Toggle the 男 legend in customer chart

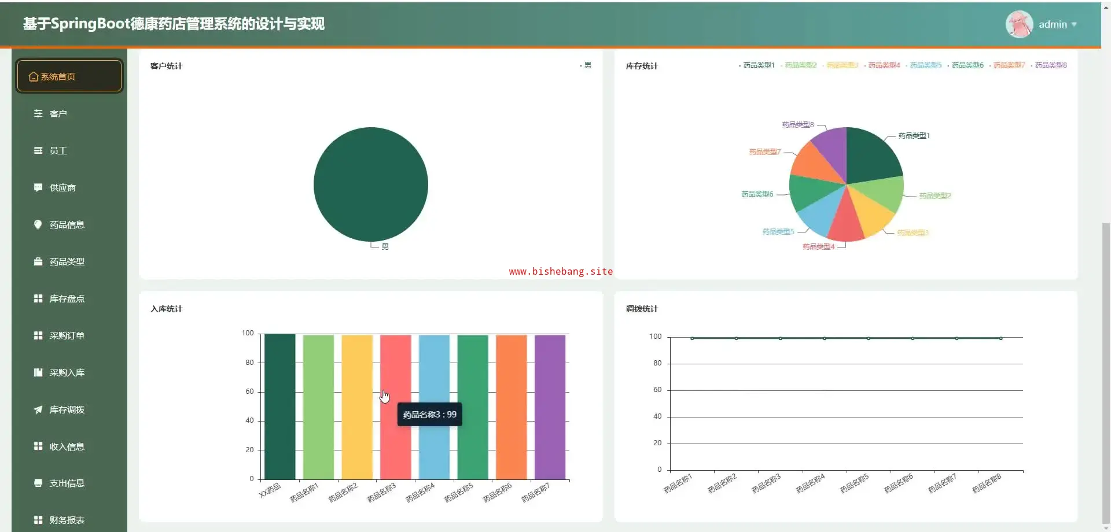point(587,65)
